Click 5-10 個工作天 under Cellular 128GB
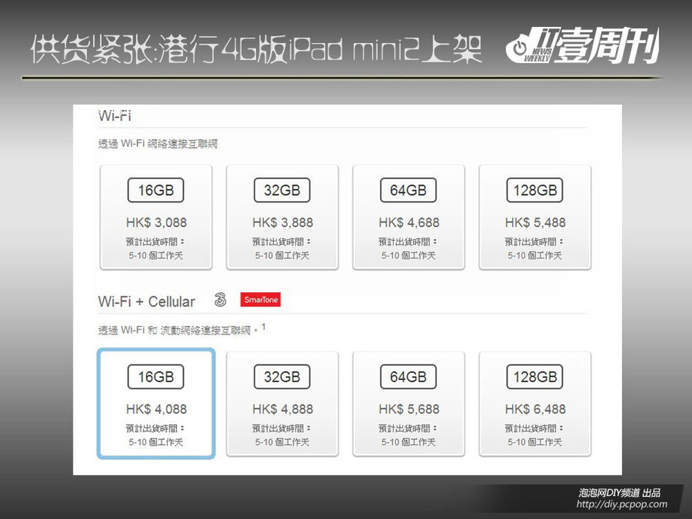692x519 pixels. coord(534,442)
